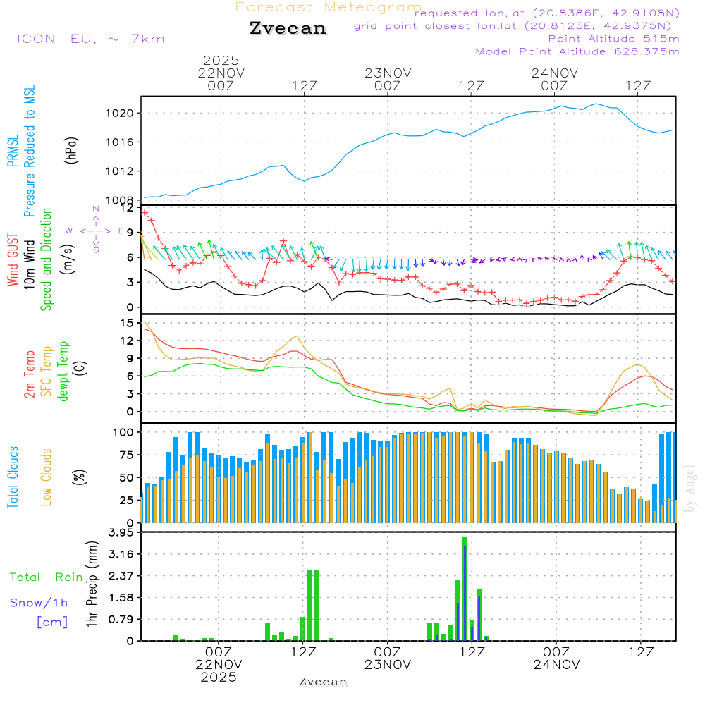705x705 pixels.
Task: Select the Point Altitude 515m text
Action: pyautogui.click(x=613, y=39)
